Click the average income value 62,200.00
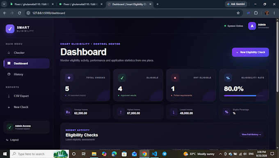The height and width of the screenshot is (158, 279). [80, 113]
